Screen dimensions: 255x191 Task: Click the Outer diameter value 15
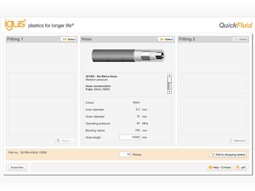(x=138, y=117)
